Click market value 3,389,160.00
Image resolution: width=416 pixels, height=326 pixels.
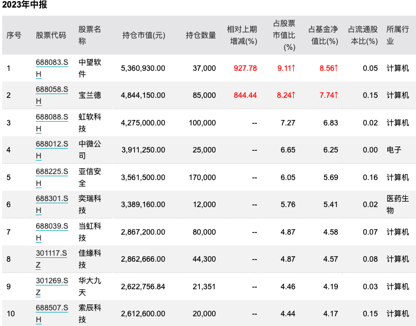(x=143, y=204)
